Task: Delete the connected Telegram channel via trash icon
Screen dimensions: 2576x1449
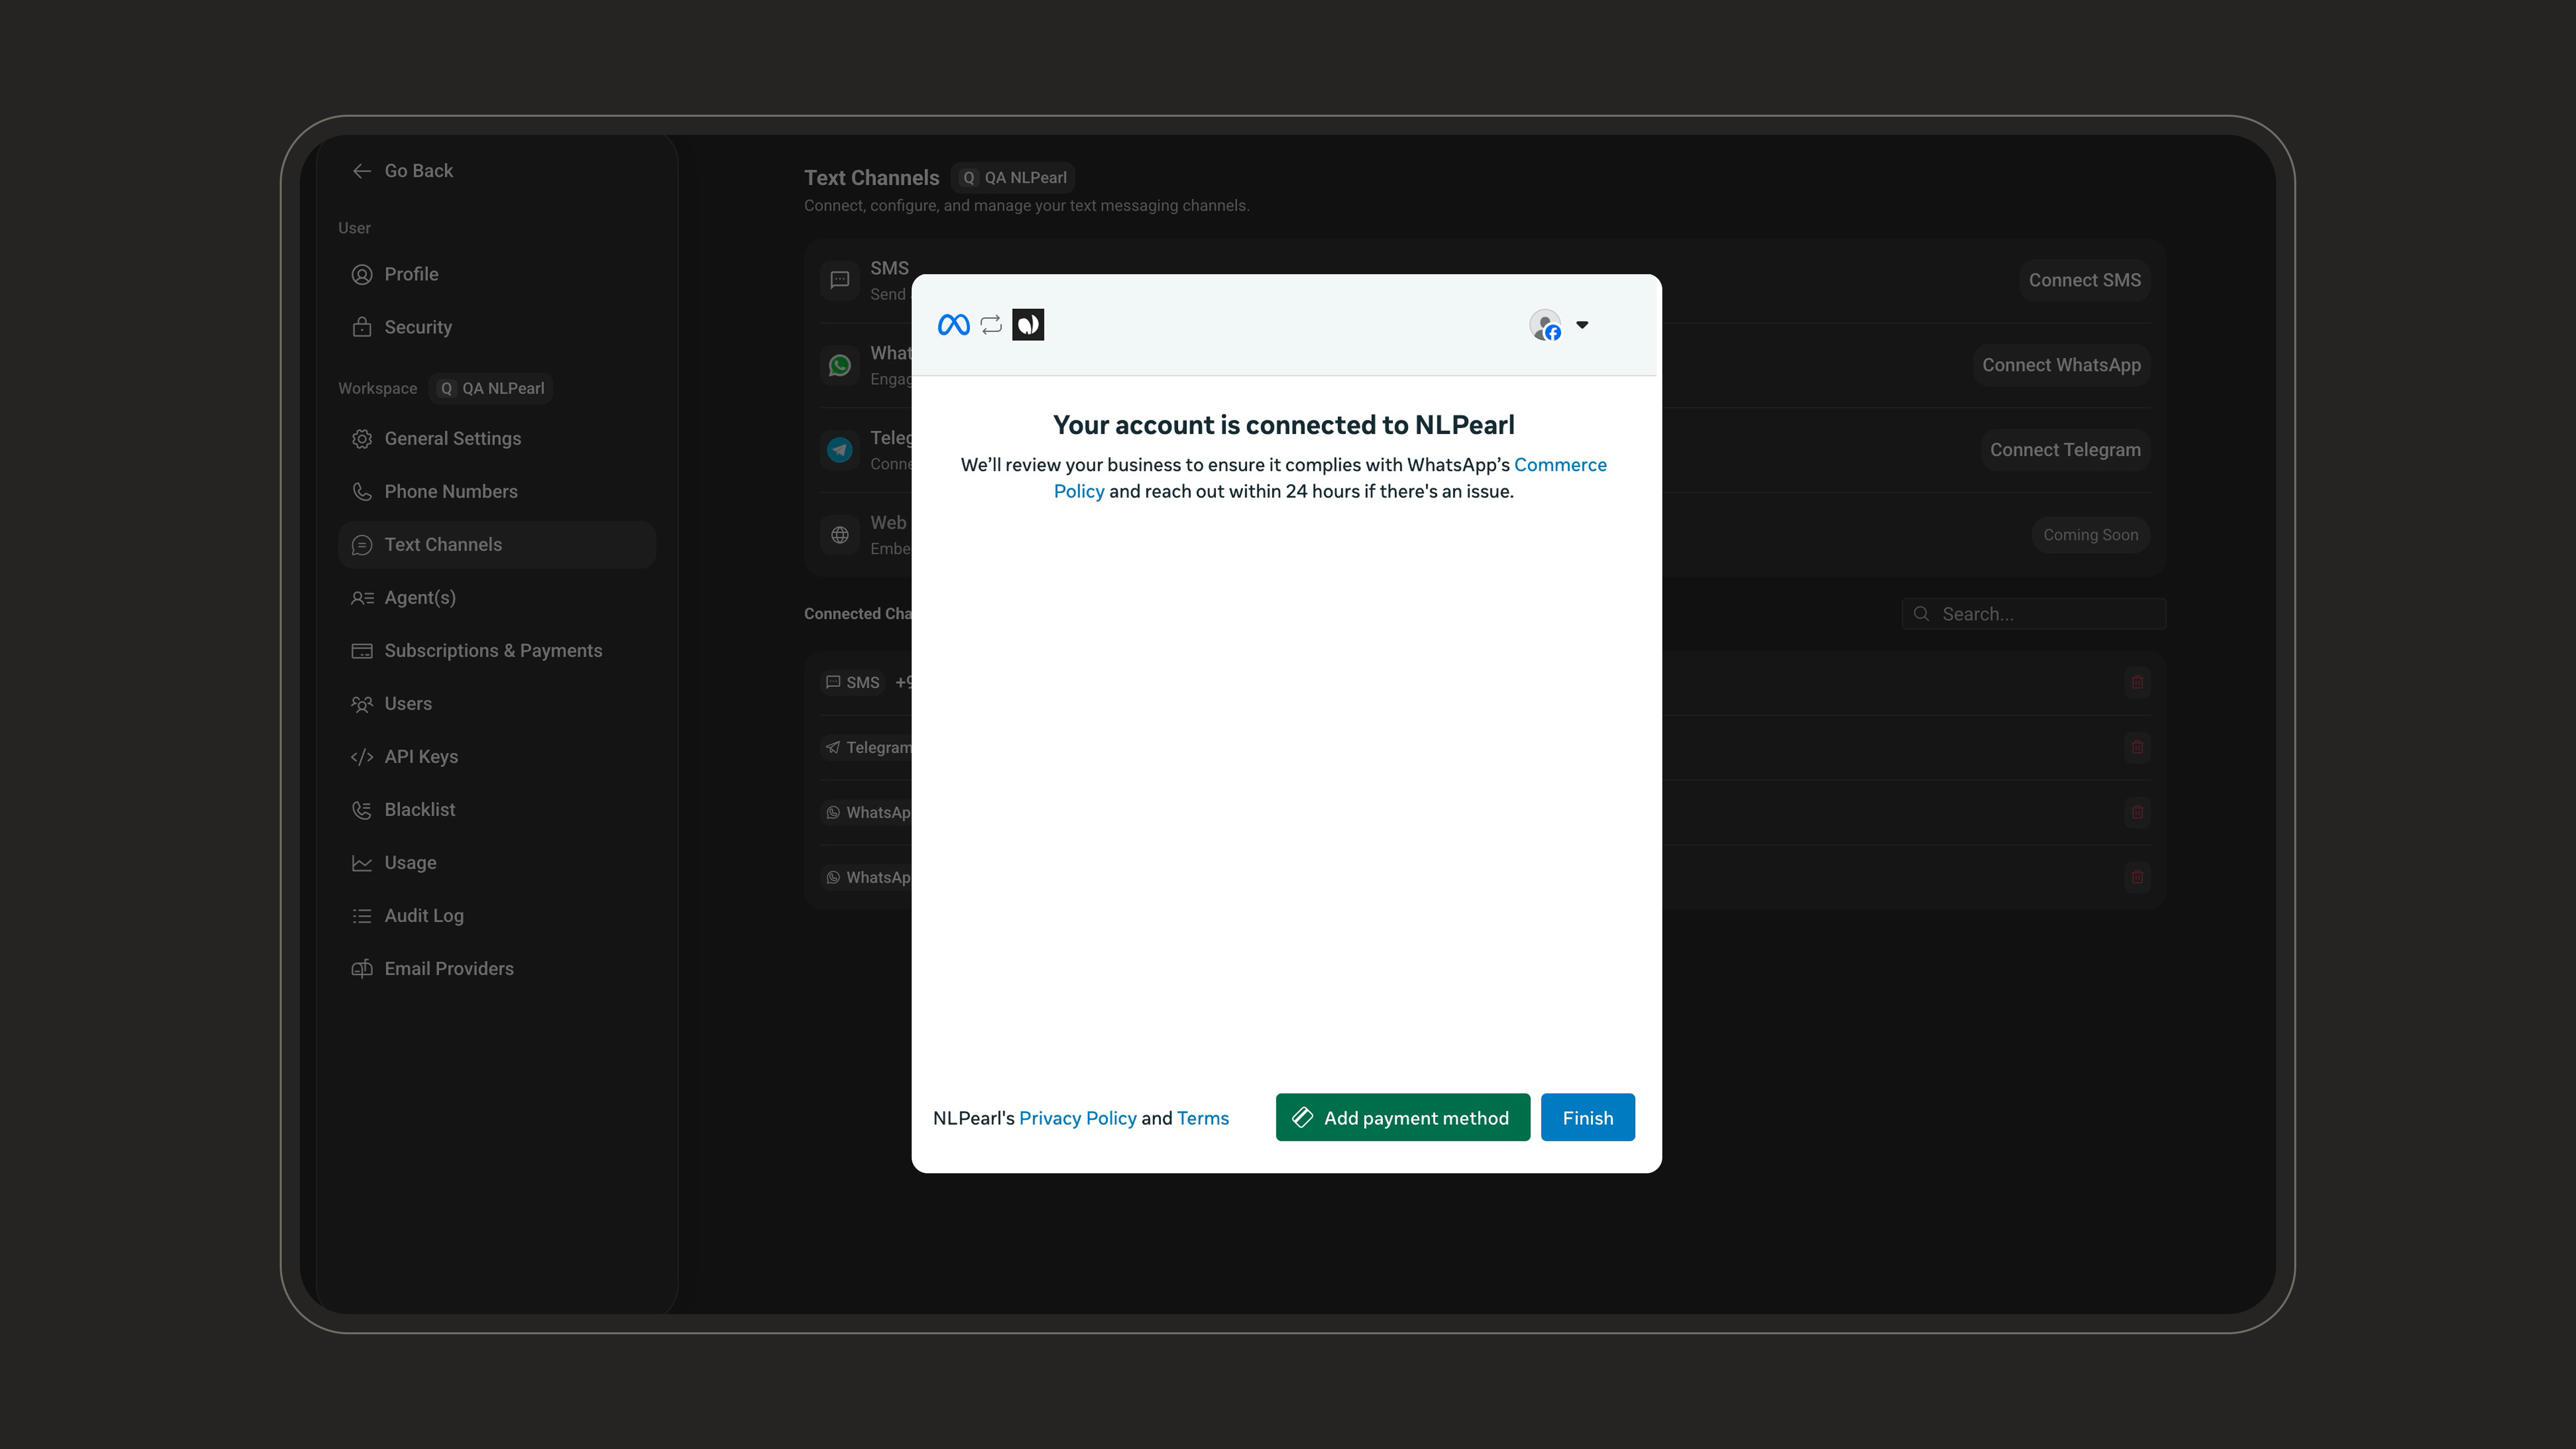Action: [x=2137, y=747]
